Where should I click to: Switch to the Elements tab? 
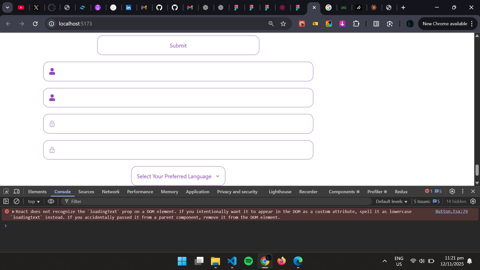[37, 192]
